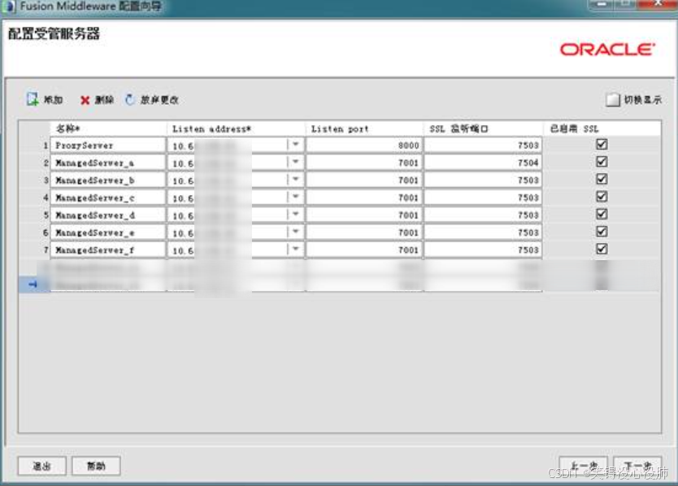Click the SSL port 7504 field for ManagedServer_a
Image resolution: width=678 pixels, height=486 pixels.
[483, 163]
